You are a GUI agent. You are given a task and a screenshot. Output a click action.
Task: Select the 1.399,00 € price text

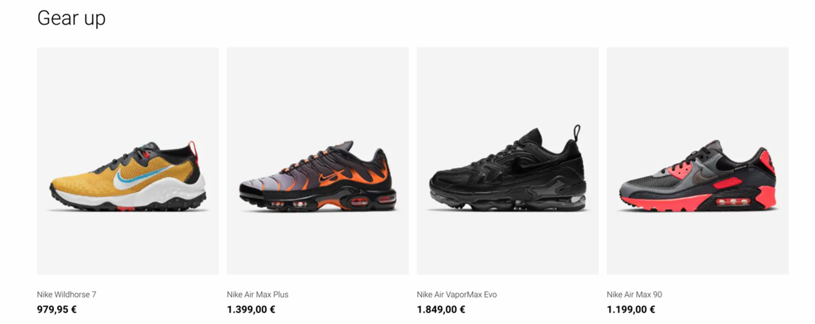[251, 310]
